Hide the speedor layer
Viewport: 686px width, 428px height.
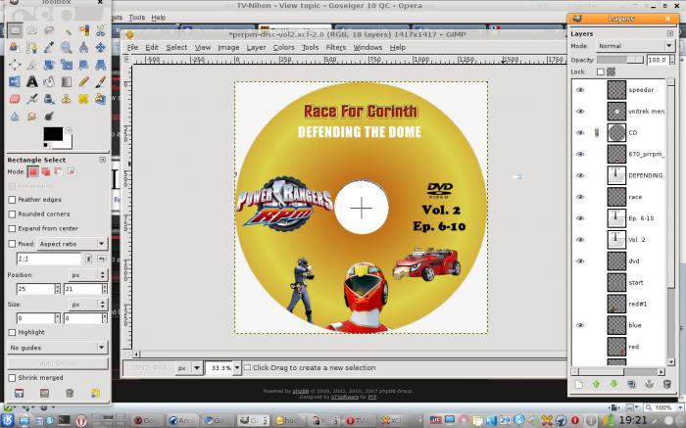click(x=580, y=90)
